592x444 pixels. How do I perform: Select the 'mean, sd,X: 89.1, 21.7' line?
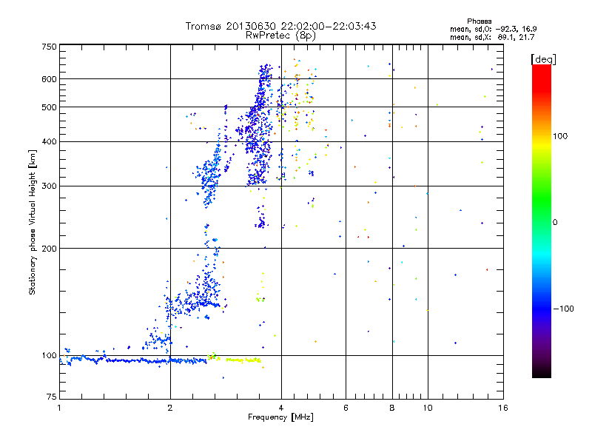coord(492,37)
